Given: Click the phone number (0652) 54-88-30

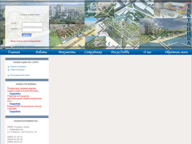Looking at the screenshot, I should (x=15, y=139).
